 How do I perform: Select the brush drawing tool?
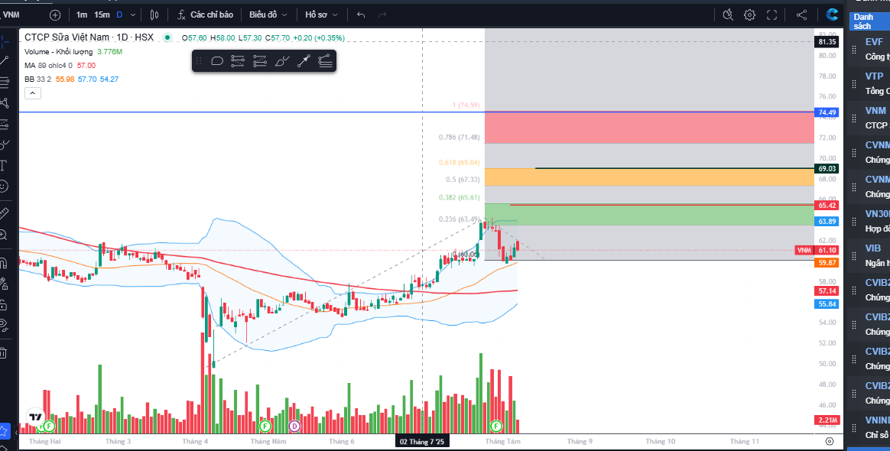(x=4, y=144)
